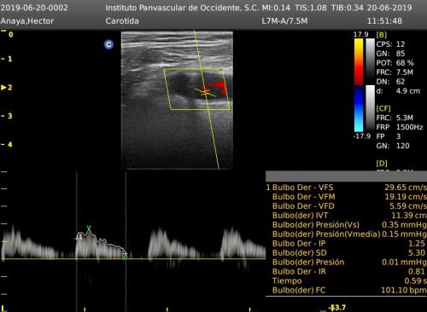Click the red-yellow color Doppler scale bar

[x=359, y=61]
